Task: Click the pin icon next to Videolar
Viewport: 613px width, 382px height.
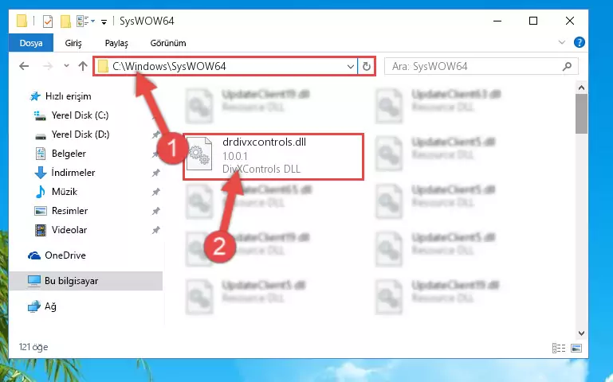Action: [155, 230]
